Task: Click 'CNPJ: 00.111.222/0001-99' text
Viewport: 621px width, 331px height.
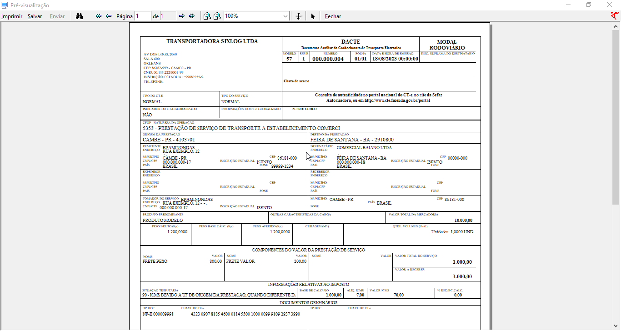Action: pos(164,72)
